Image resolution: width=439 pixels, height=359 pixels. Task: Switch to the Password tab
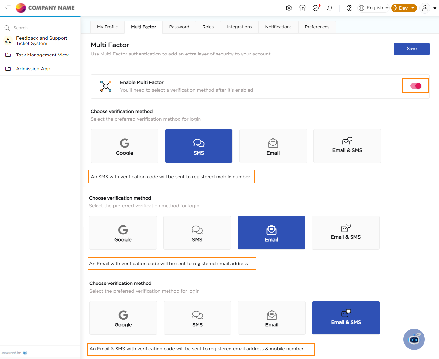179,27
